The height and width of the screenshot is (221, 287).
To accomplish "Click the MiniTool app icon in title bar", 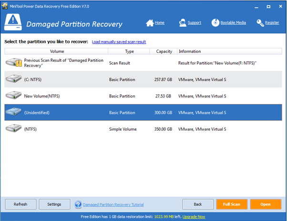I will [4, 6].
